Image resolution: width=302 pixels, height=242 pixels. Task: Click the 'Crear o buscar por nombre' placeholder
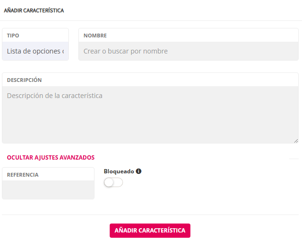point(125,51)
